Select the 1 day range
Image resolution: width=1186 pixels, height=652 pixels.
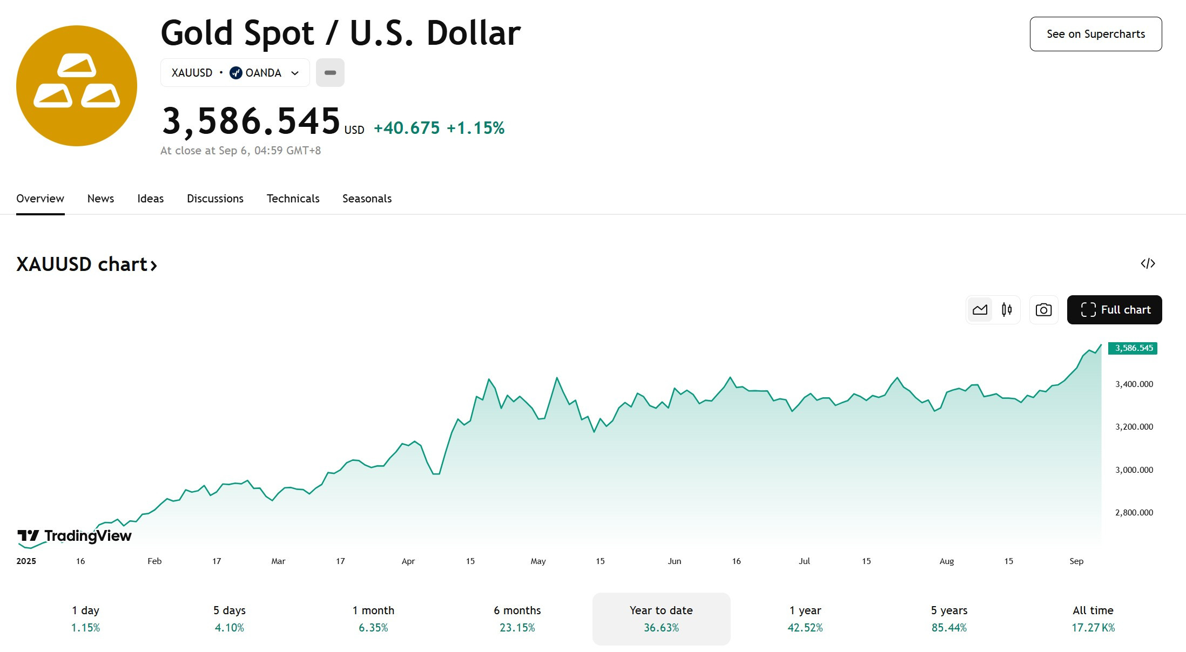(x=86, y=619)
